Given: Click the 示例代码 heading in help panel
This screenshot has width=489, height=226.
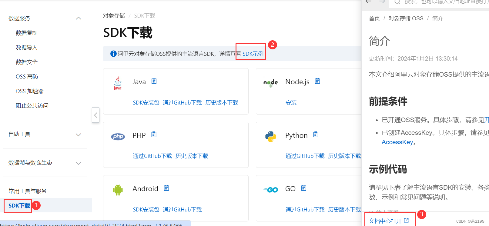Looking at the screenshot, I should [388, 169].
